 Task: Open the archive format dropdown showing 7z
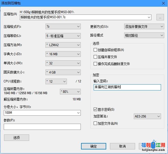tap(63, 27)
